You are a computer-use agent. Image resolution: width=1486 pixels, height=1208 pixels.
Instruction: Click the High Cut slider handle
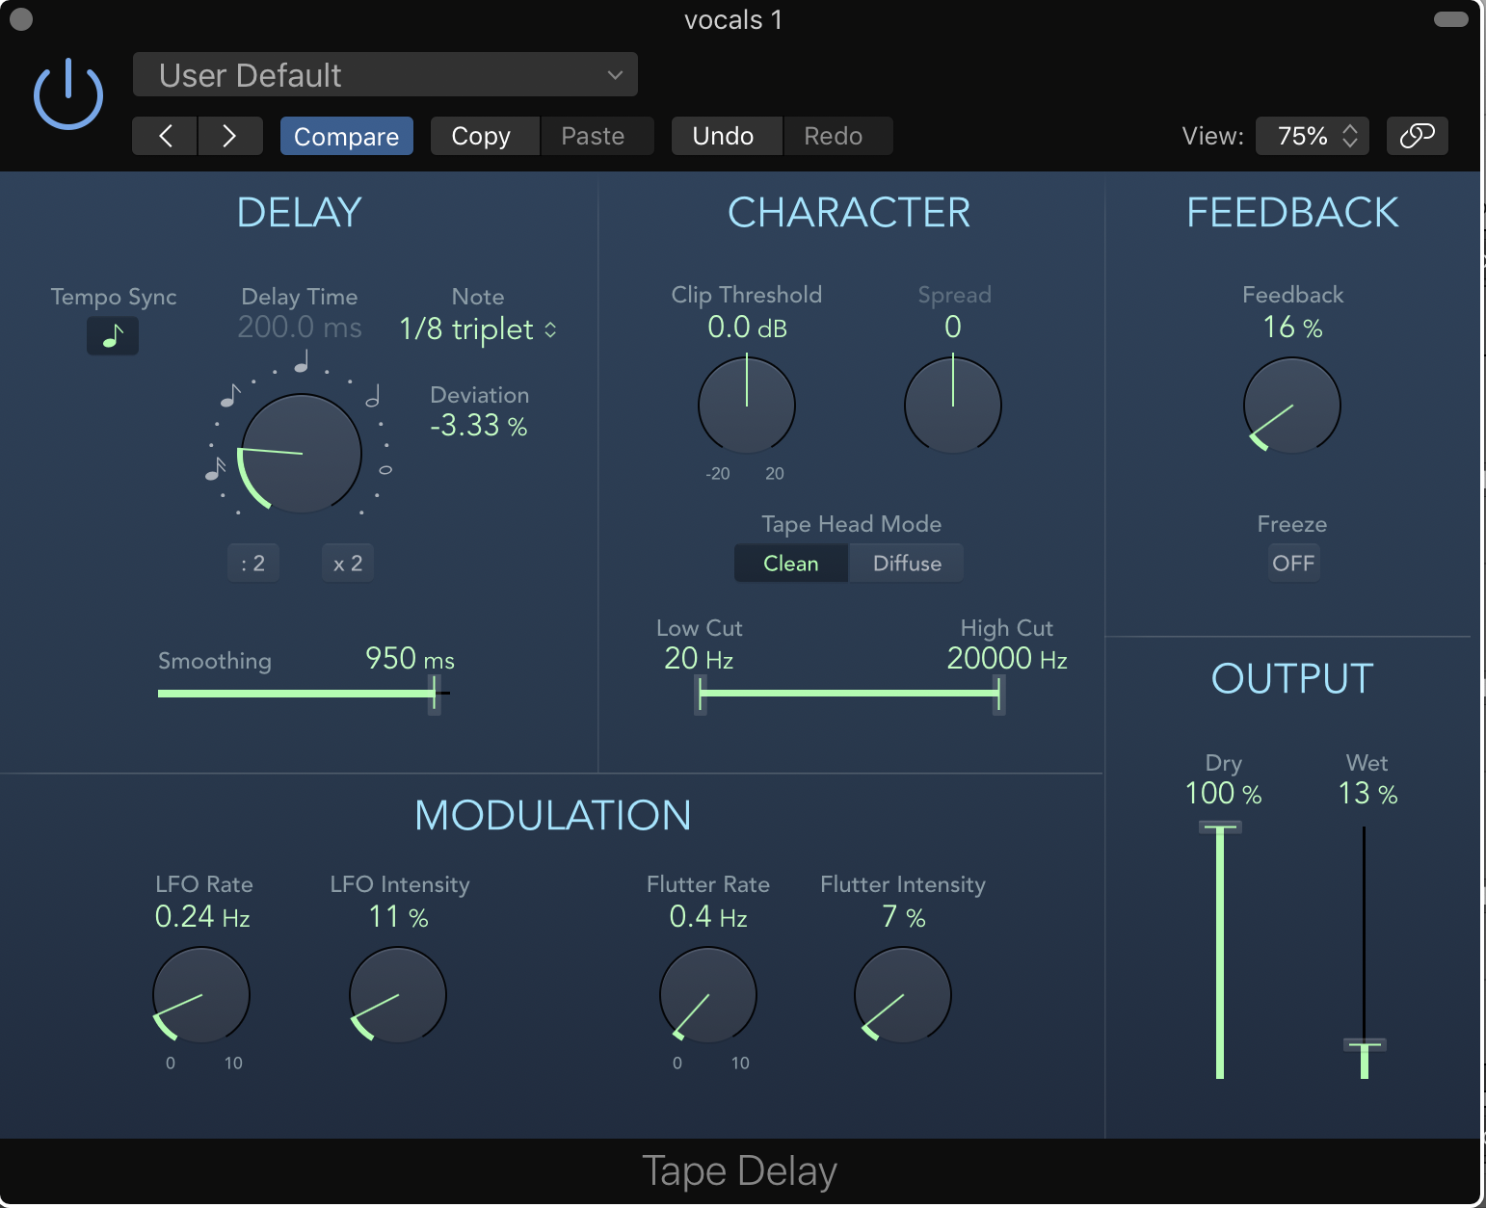998,694
